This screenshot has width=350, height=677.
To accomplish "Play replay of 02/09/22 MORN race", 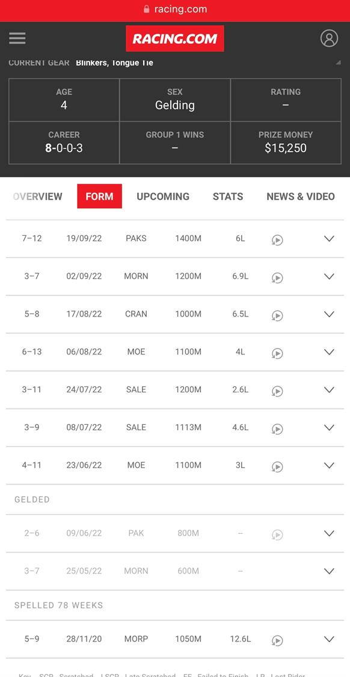I will [277, 277].
